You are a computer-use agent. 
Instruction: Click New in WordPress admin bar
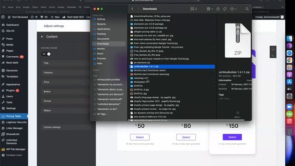coord(55,17)
